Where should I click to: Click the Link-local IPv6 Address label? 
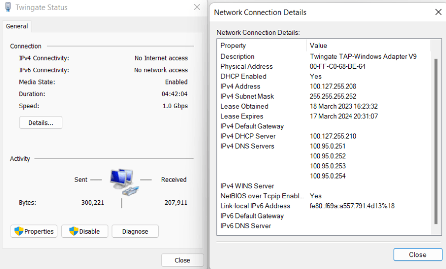point(255,206)
